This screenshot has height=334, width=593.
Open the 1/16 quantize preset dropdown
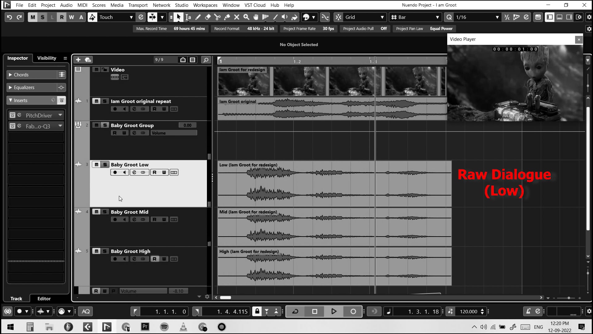click(497, 17)
